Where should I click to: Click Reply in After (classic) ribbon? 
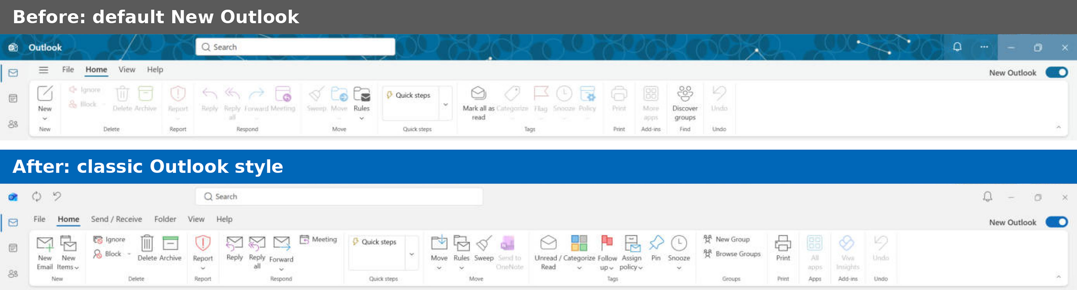pos(235,248)
